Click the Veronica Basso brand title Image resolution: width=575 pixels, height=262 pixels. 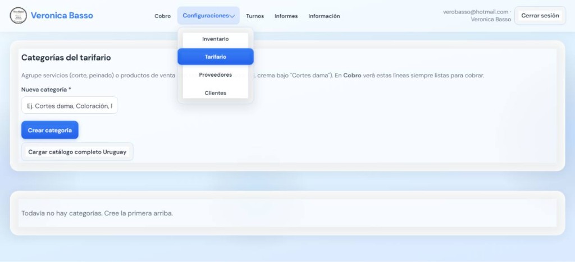click(62, 16)
